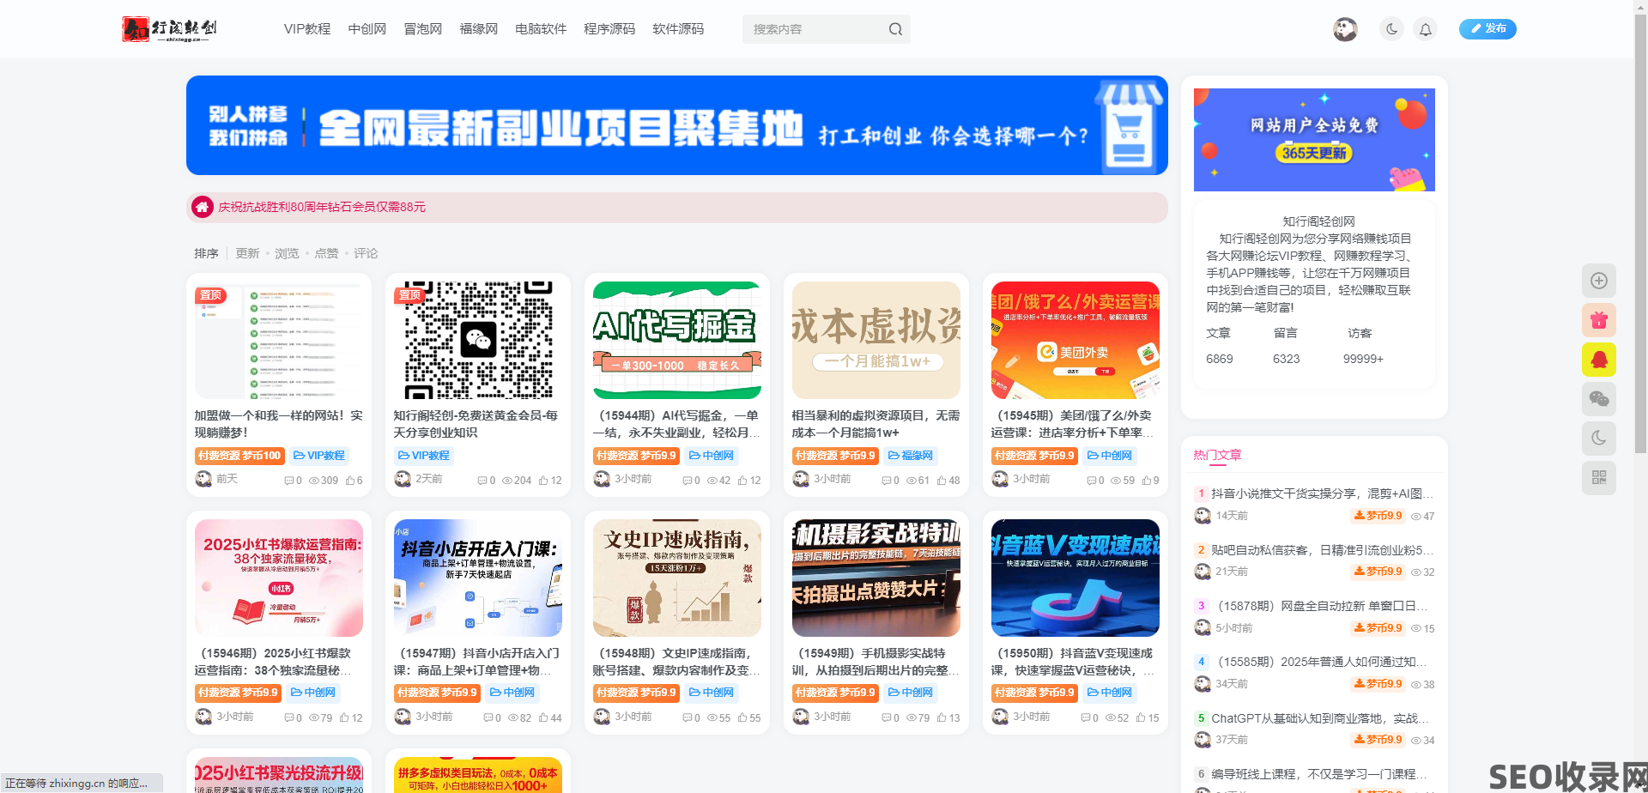The width and height of the screenshot is (1648, 793).
Task: Click the 付费资源 梦币100 tag
Action: 239,456
